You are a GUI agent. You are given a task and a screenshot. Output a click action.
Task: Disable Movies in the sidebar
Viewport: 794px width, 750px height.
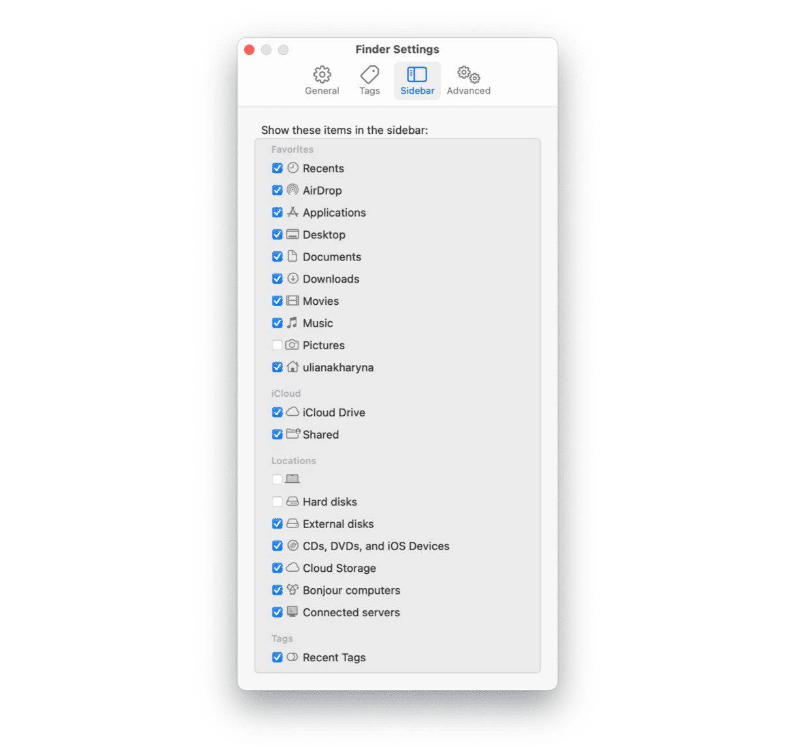pos(278,301)
